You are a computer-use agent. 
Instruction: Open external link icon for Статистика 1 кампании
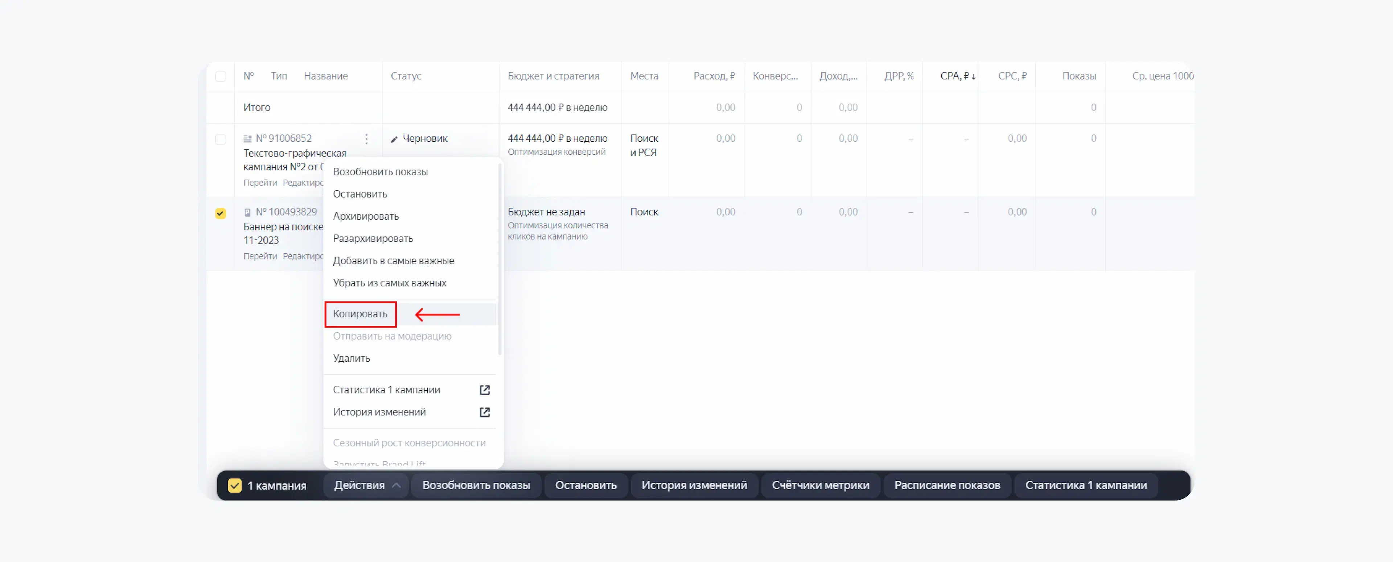(485, 390)
